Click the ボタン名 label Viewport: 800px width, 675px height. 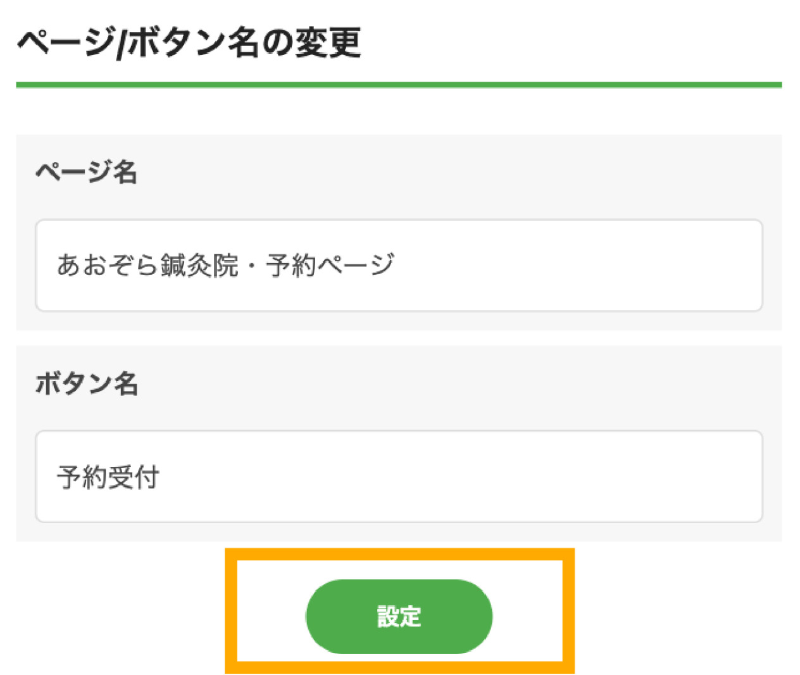click(x=87, y=383)
